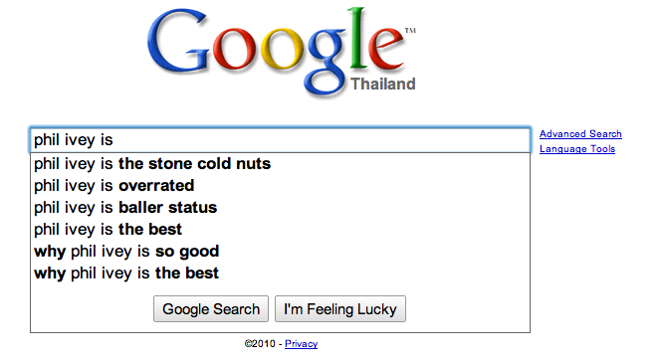Click the ©2010 copyright text

click(260, 343)
